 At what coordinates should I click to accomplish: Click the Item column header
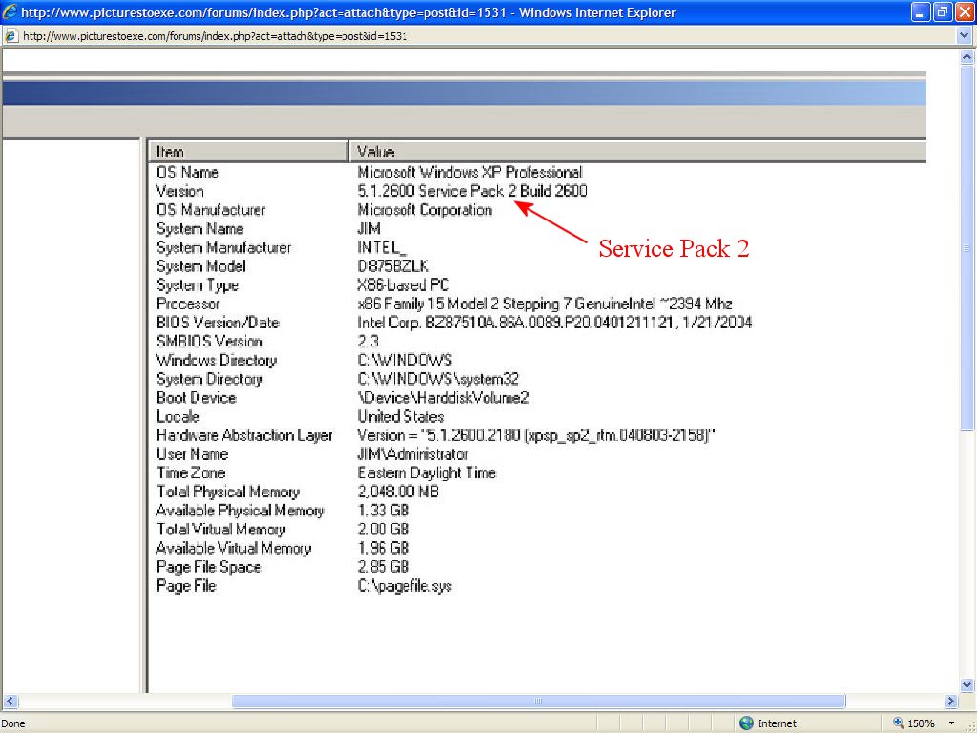click(x=249, y=152)
